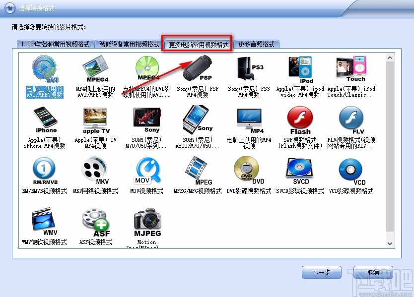The height and width of the screenshot is (297, 414).
Task: Pick the ASF video format icon
Action: [96, 223]
